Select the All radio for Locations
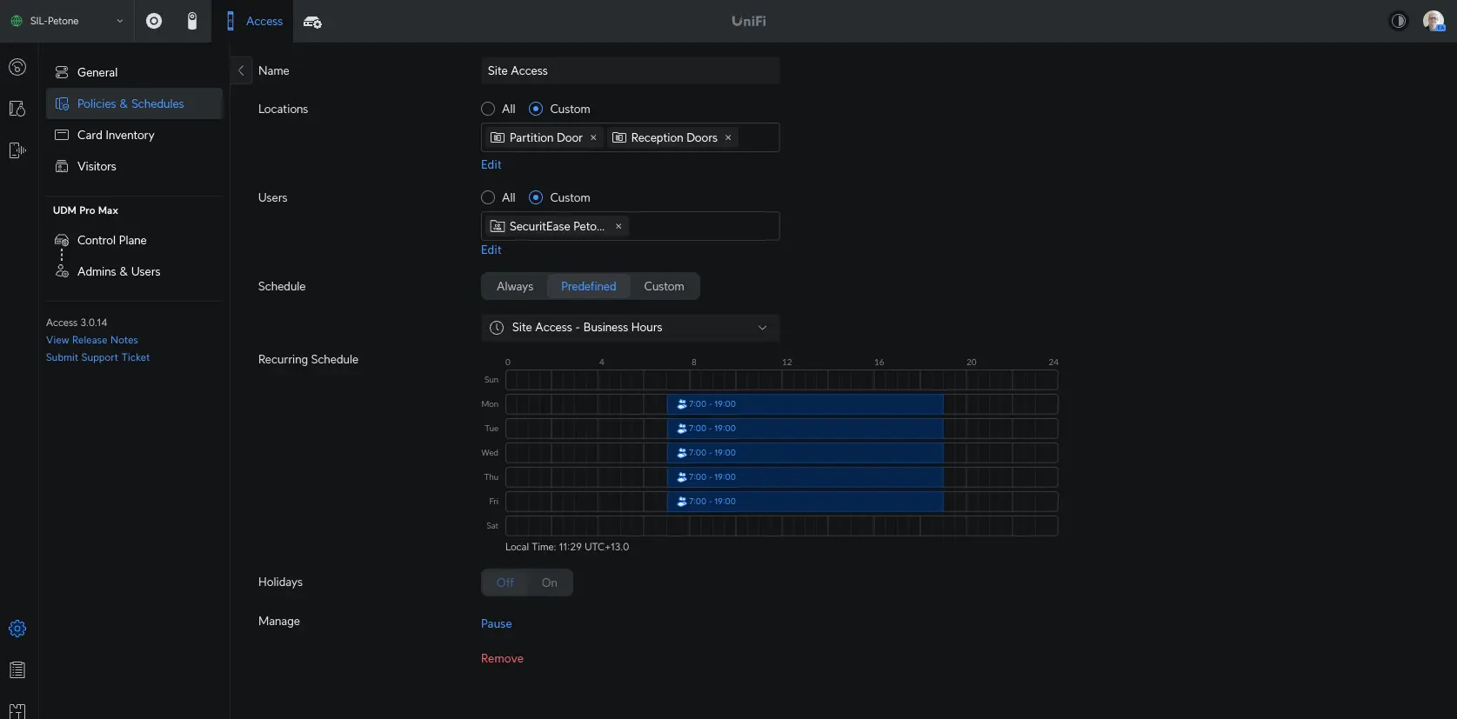Viewport: 1457px width, 719px height. tap(488, 109)
